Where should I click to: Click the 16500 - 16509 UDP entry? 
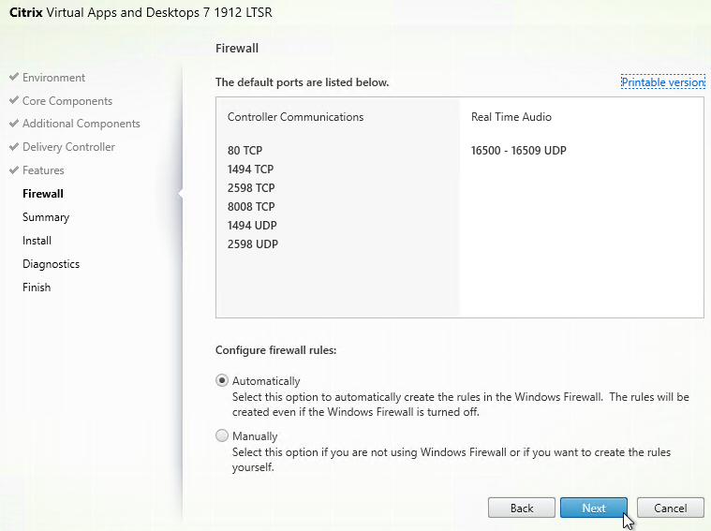pyautogui.click(x=518, y=151)
